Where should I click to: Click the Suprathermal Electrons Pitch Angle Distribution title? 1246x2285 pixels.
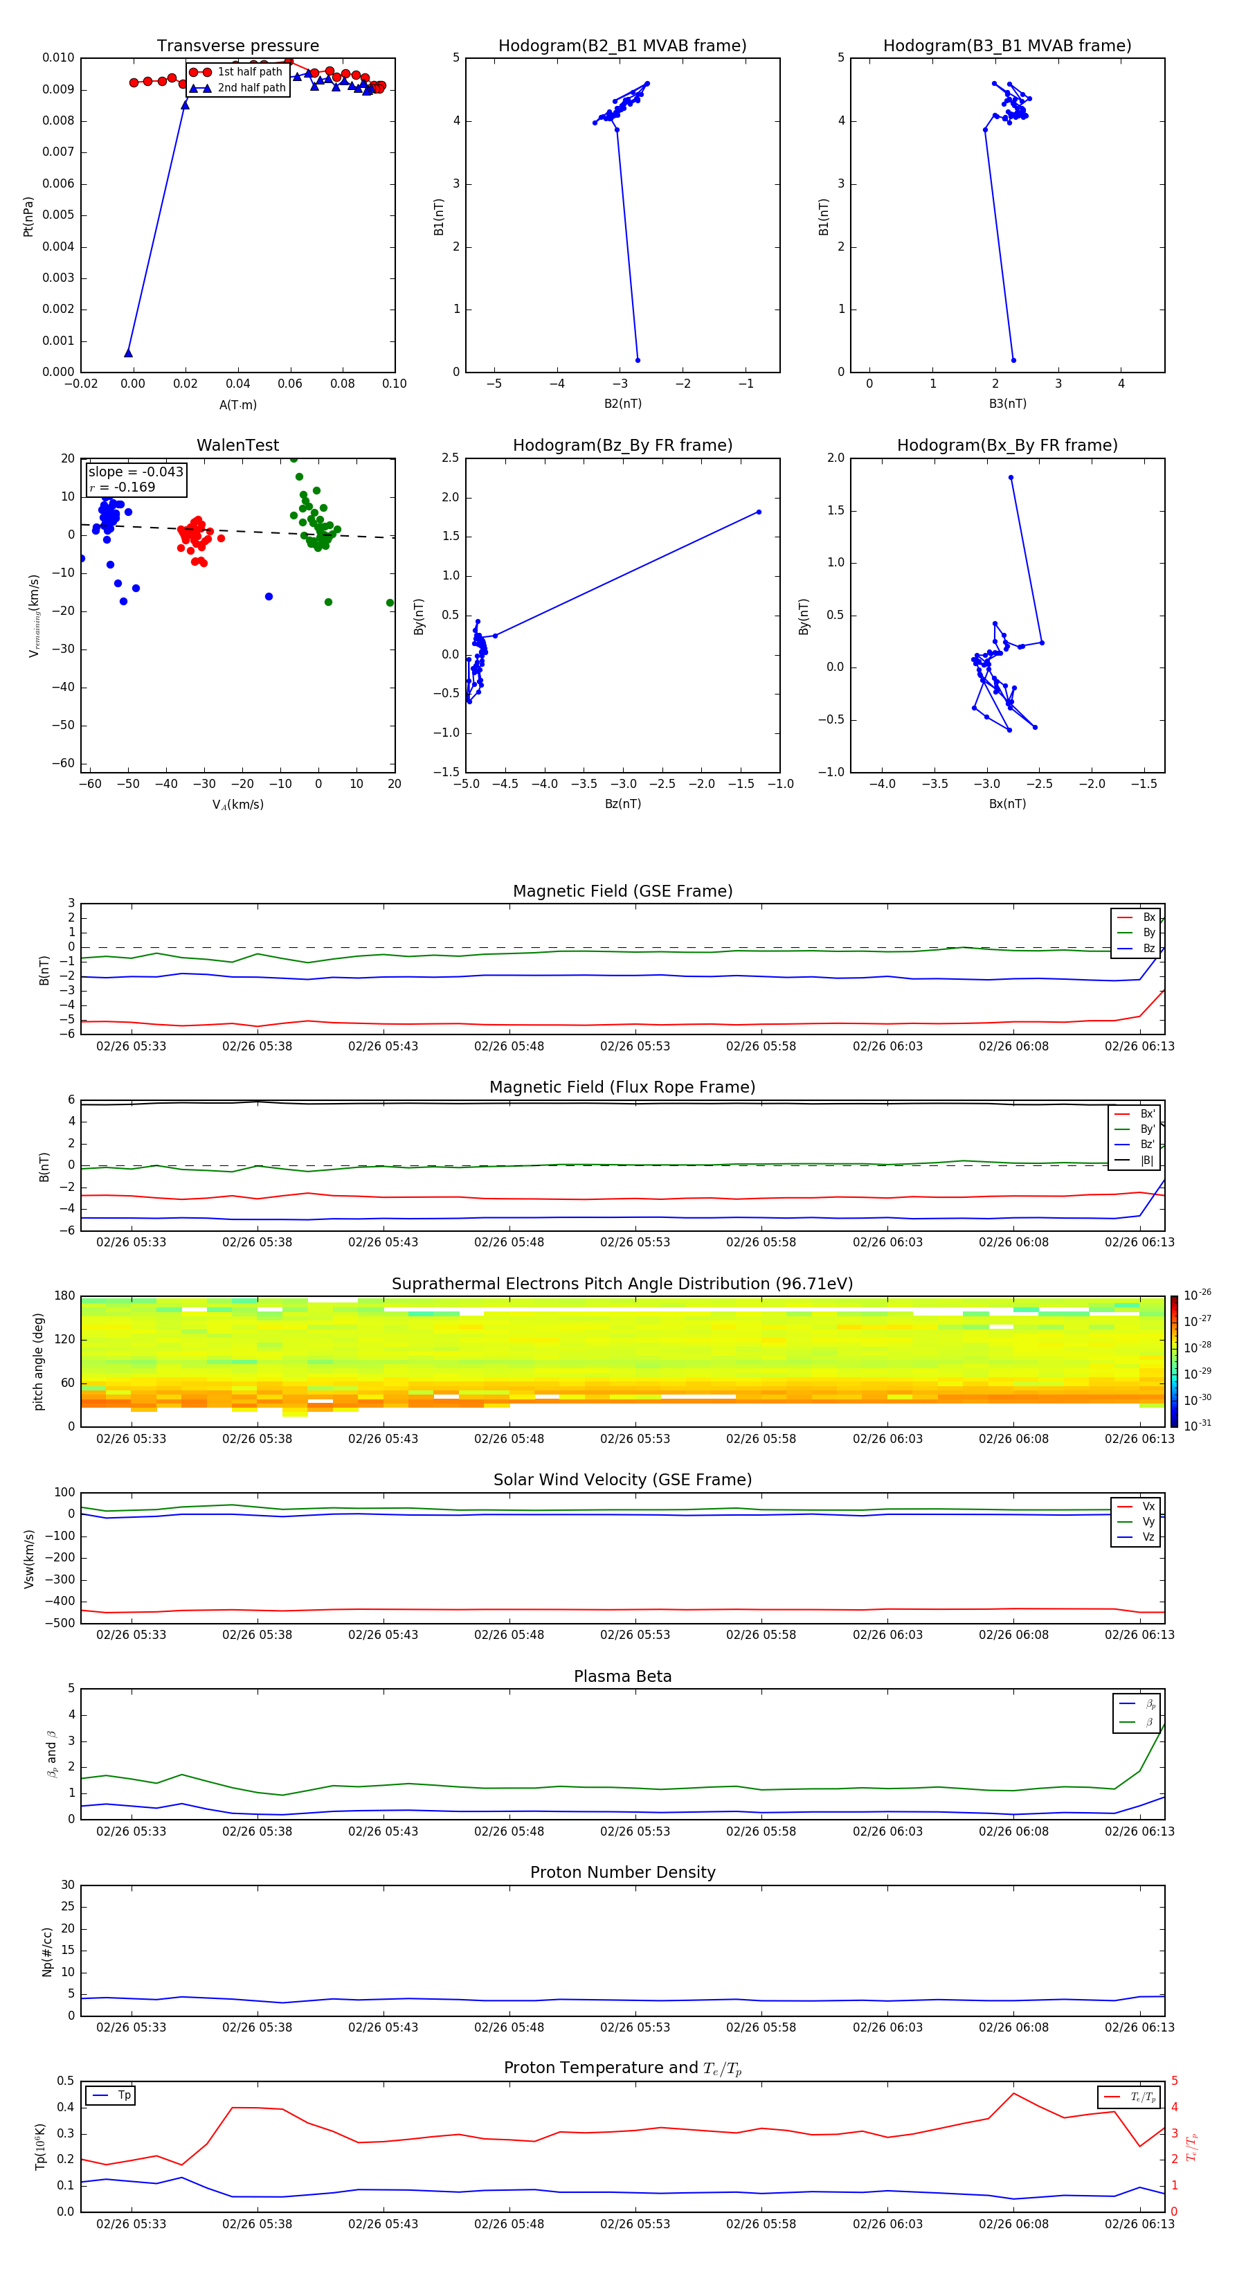(x=622, y=1284)
